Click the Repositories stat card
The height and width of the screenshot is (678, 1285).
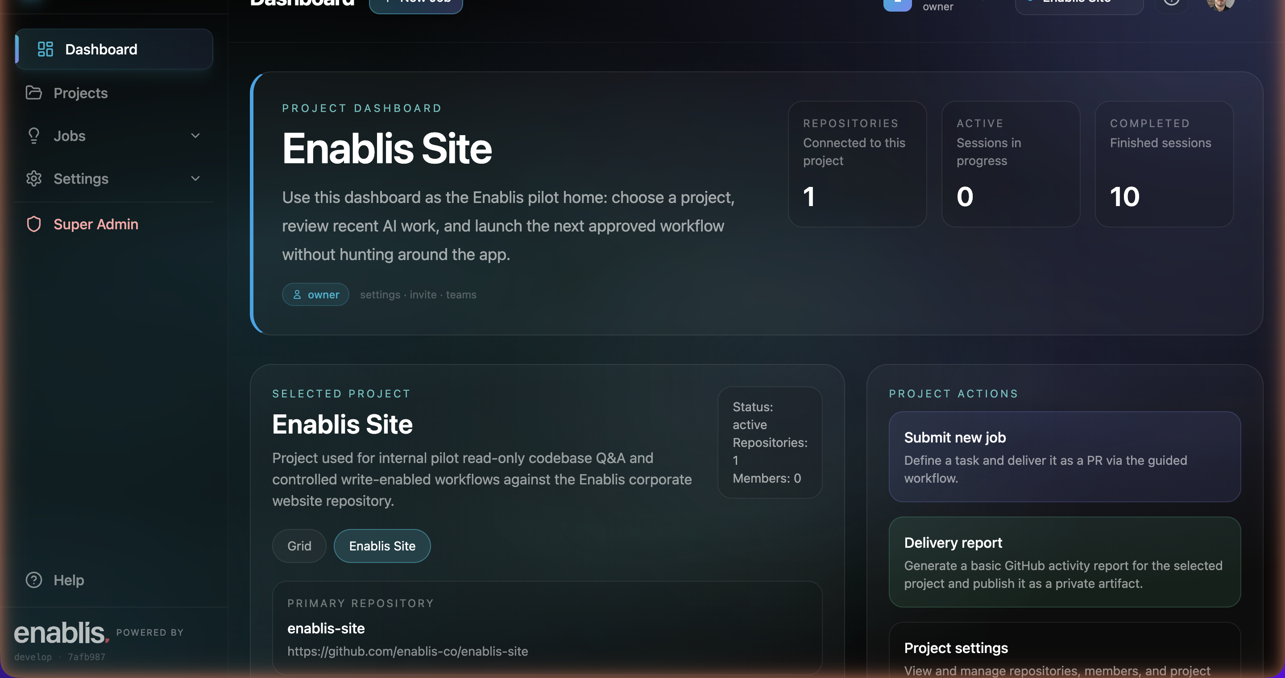click(x=857, y=164)
